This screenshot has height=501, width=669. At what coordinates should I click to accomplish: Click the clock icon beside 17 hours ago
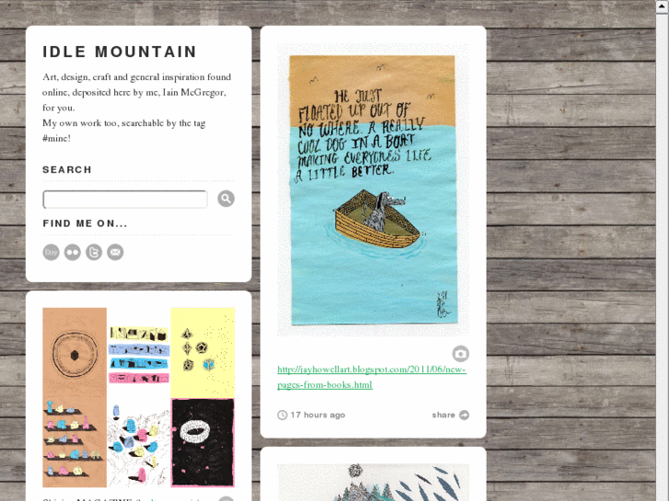tap(282, 415)
